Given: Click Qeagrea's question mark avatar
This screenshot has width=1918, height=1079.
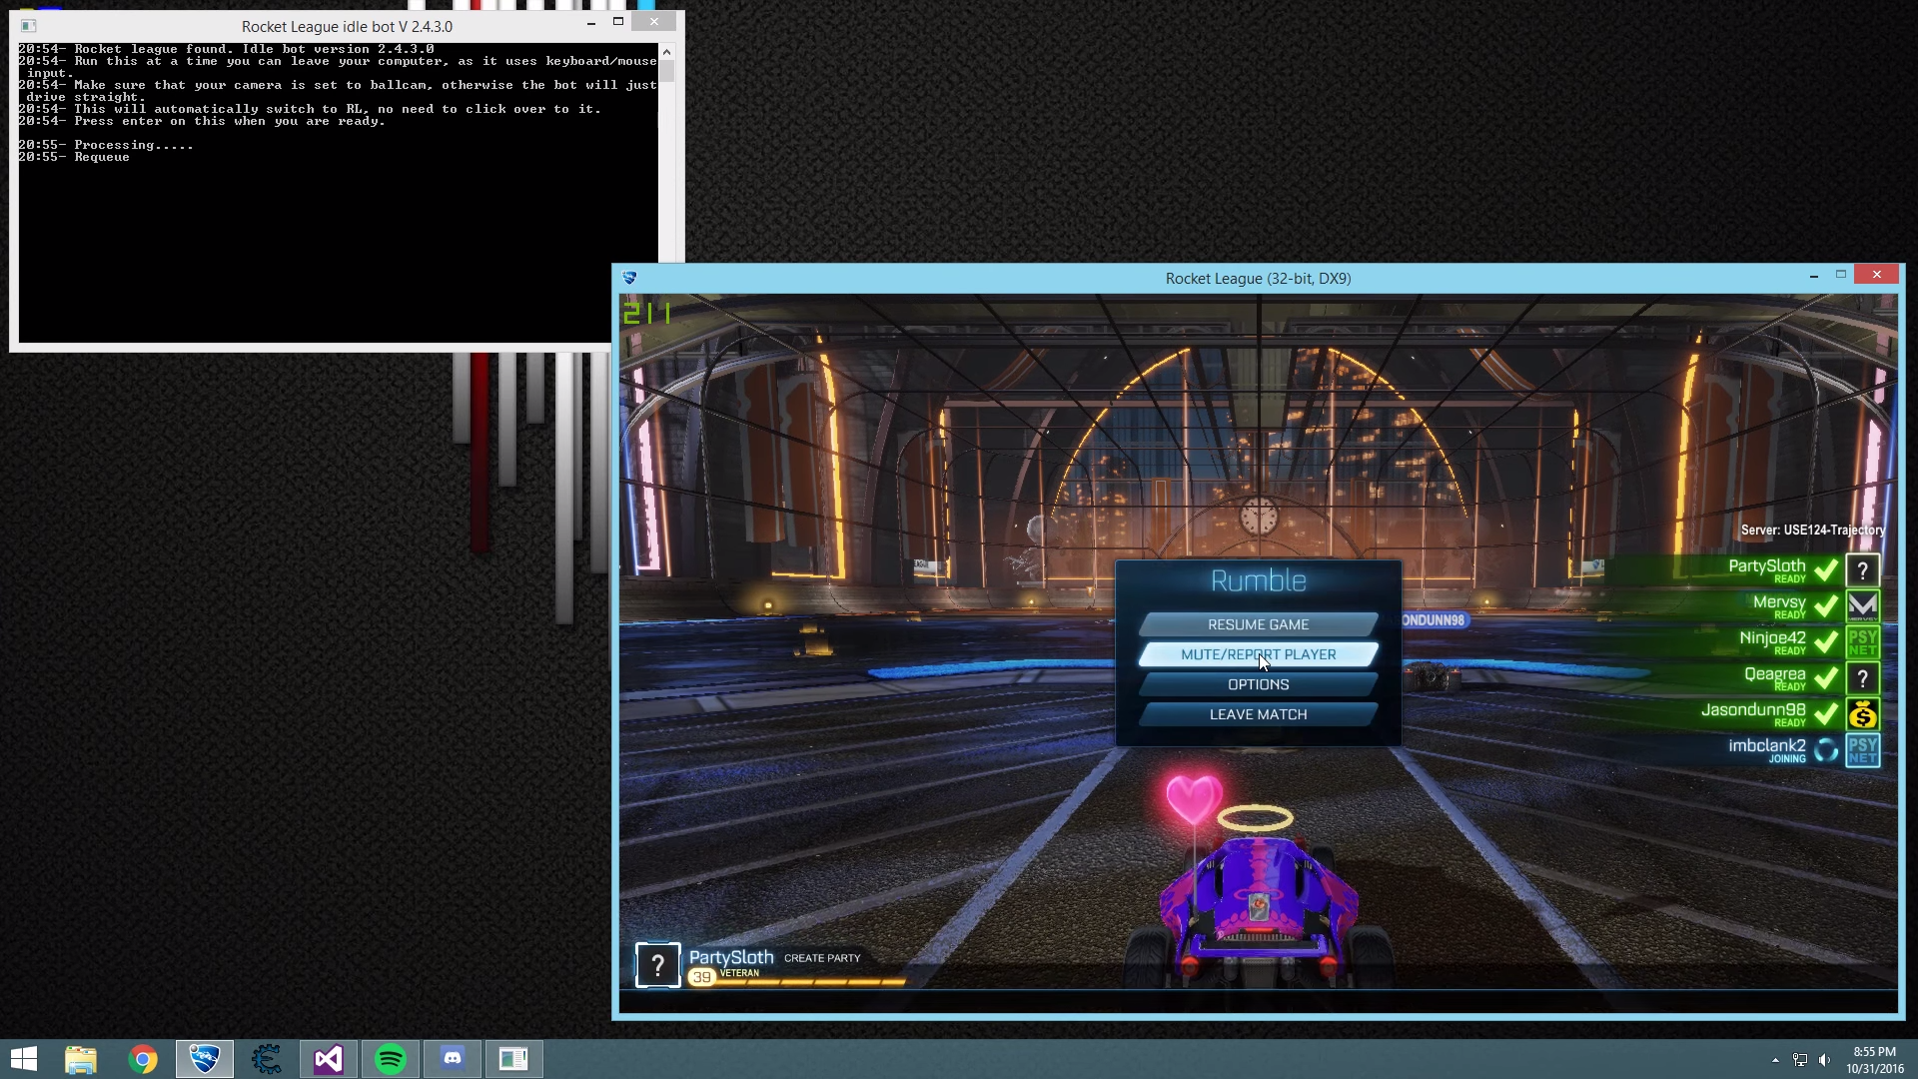Looking at the screenshot, I should [1862, 678].
